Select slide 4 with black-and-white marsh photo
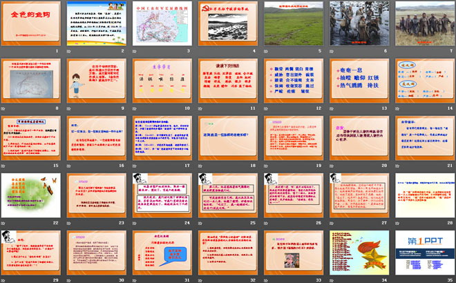 [228, 23]
